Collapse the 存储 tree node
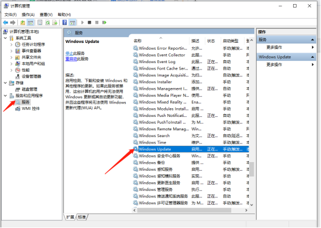The image size is (321, 228). [6, 83]
